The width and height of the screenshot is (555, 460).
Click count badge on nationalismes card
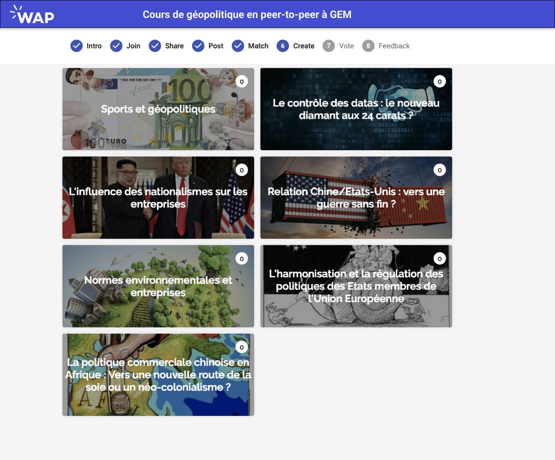[241, 170]
